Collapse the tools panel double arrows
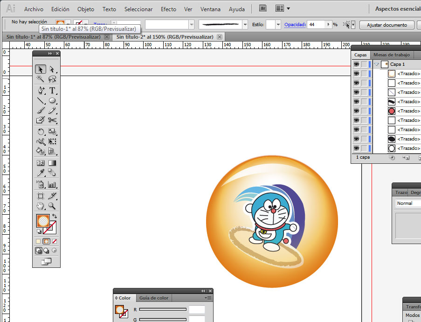The width and height of the screenshot is (421, 322). (50, 54)
